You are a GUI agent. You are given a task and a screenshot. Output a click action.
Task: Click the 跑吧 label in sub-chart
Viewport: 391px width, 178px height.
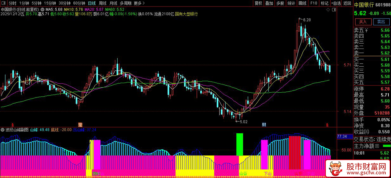[96, 173]
